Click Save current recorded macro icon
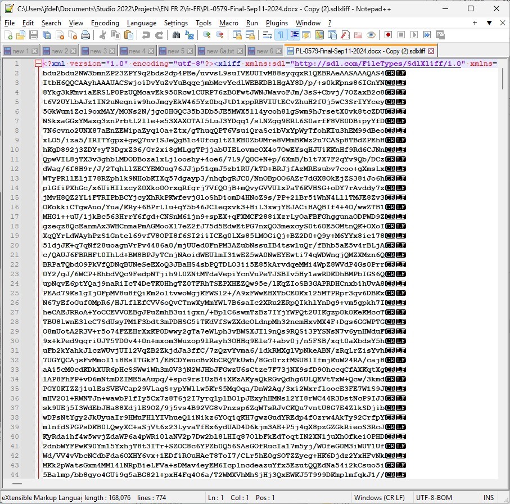510x504 pixels. click(440, 35)
